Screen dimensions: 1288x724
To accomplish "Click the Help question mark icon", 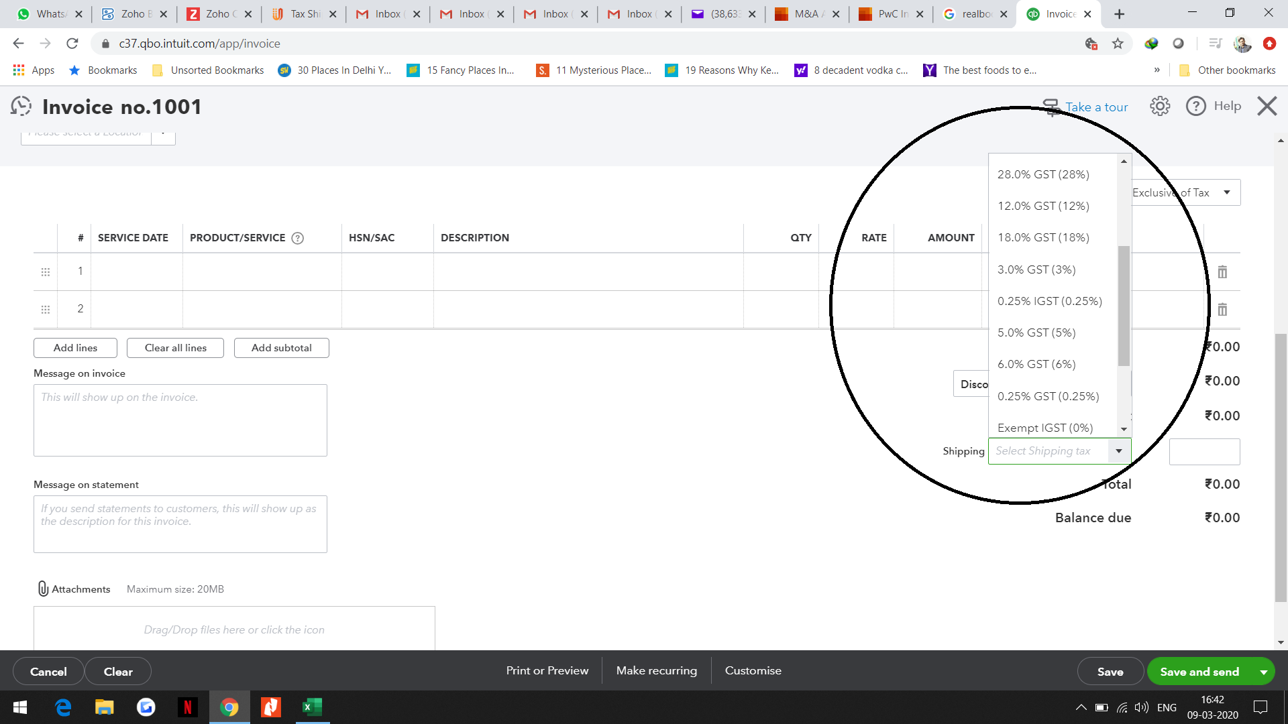I will 1196,107.
